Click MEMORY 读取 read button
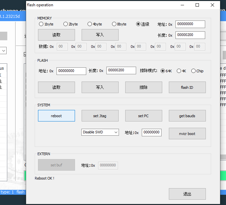The image size is (226, 205). 56,35
